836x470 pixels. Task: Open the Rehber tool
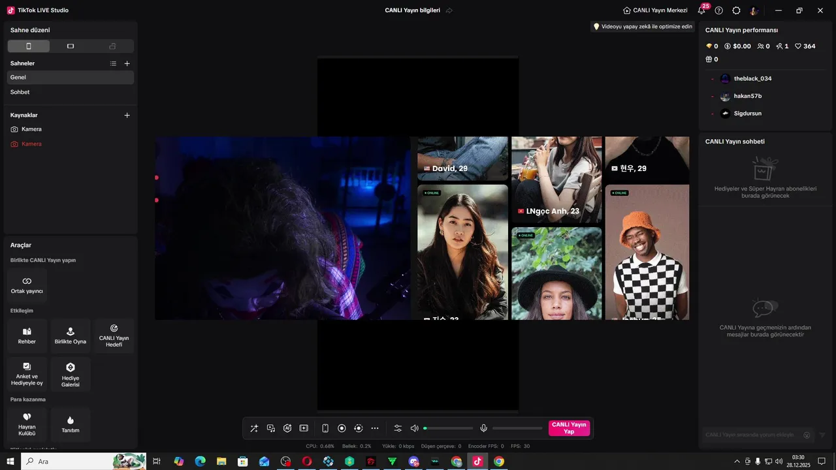(x=27, y=336)
